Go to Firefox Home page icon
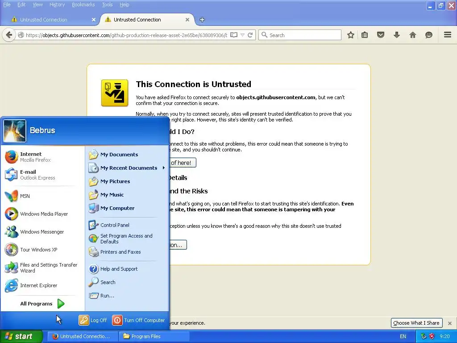Viewport: 457px width, 343px height. 413,35
